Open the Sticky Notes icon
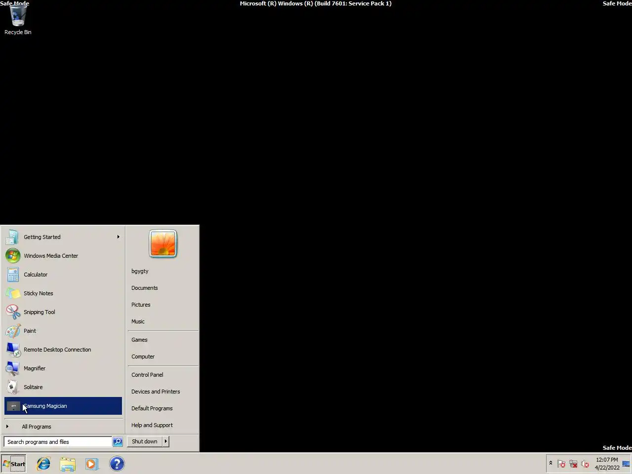Image resolution: width=632 pixels, height=474 pixels. (13, 293)
